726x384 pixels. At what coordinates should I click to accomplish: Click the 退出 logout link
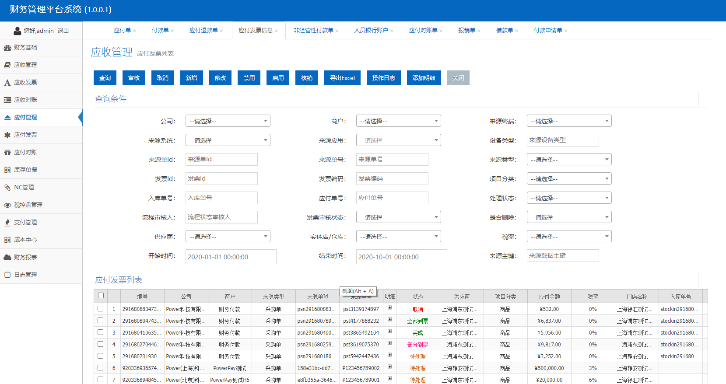click(63, 31)
